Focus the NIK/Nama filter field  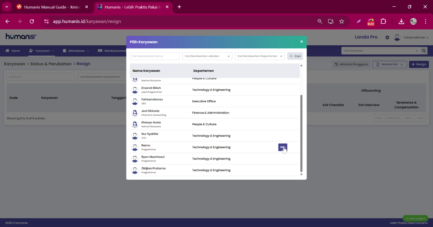(x=41, y=77)
